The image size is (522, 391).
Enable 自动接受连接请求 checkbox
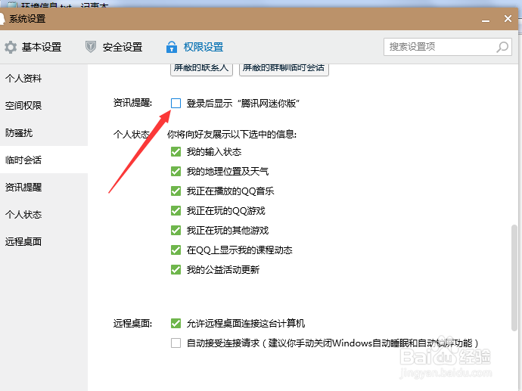click(176, 343)
